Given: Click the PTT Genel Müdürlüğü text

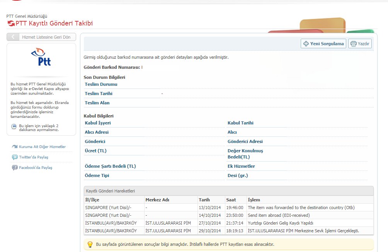Looking at the screenshot, I should click(x=27, y=16).
